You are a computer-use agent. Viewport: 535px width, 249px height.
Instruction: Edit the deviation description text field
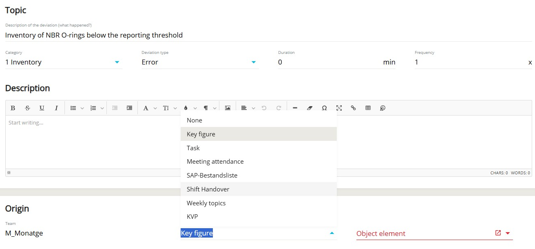tap(268, 35)
